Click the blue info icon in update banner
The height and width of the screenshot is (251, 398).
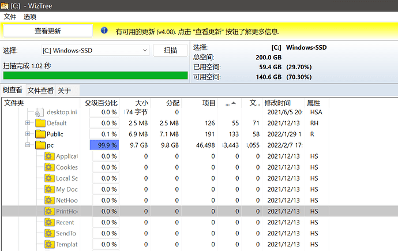(x=104, y=31)
